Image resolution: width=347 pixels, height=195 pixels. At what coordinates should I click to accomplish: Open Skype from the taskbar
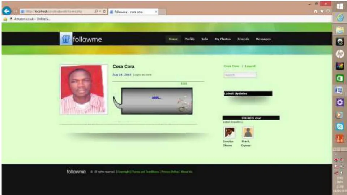pos(340,127)
